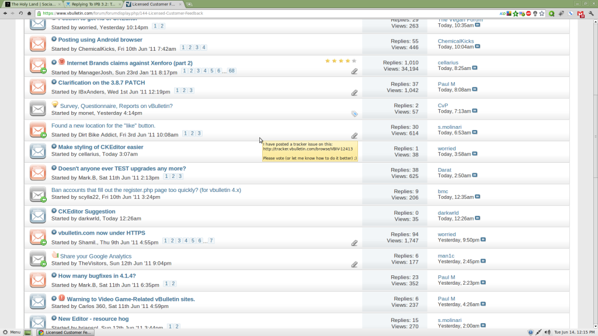The width and height of the screenshot is (598, 336).
Task: Click the blue envelope icon for Make styling of CKEditor easier
Action: point(38,151)
